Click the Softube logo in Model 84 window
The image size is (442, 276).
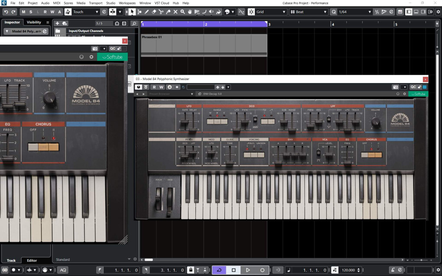(418, 94)
